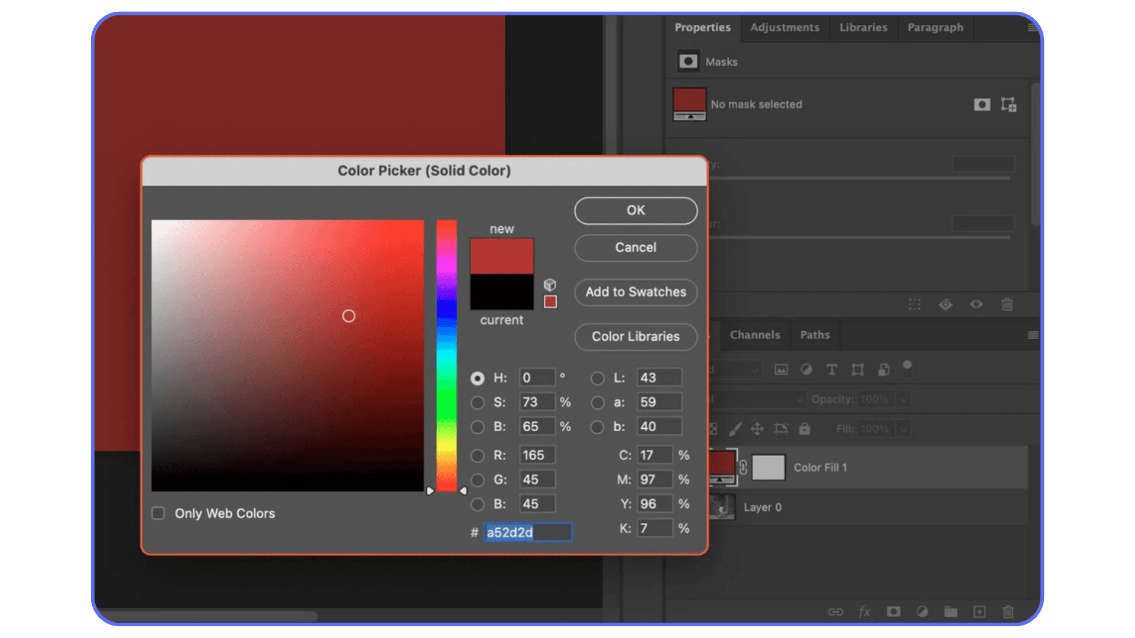Filter layers by type (T) icon
This screenshot has width=1135, height=638.
tap(832, 370)
